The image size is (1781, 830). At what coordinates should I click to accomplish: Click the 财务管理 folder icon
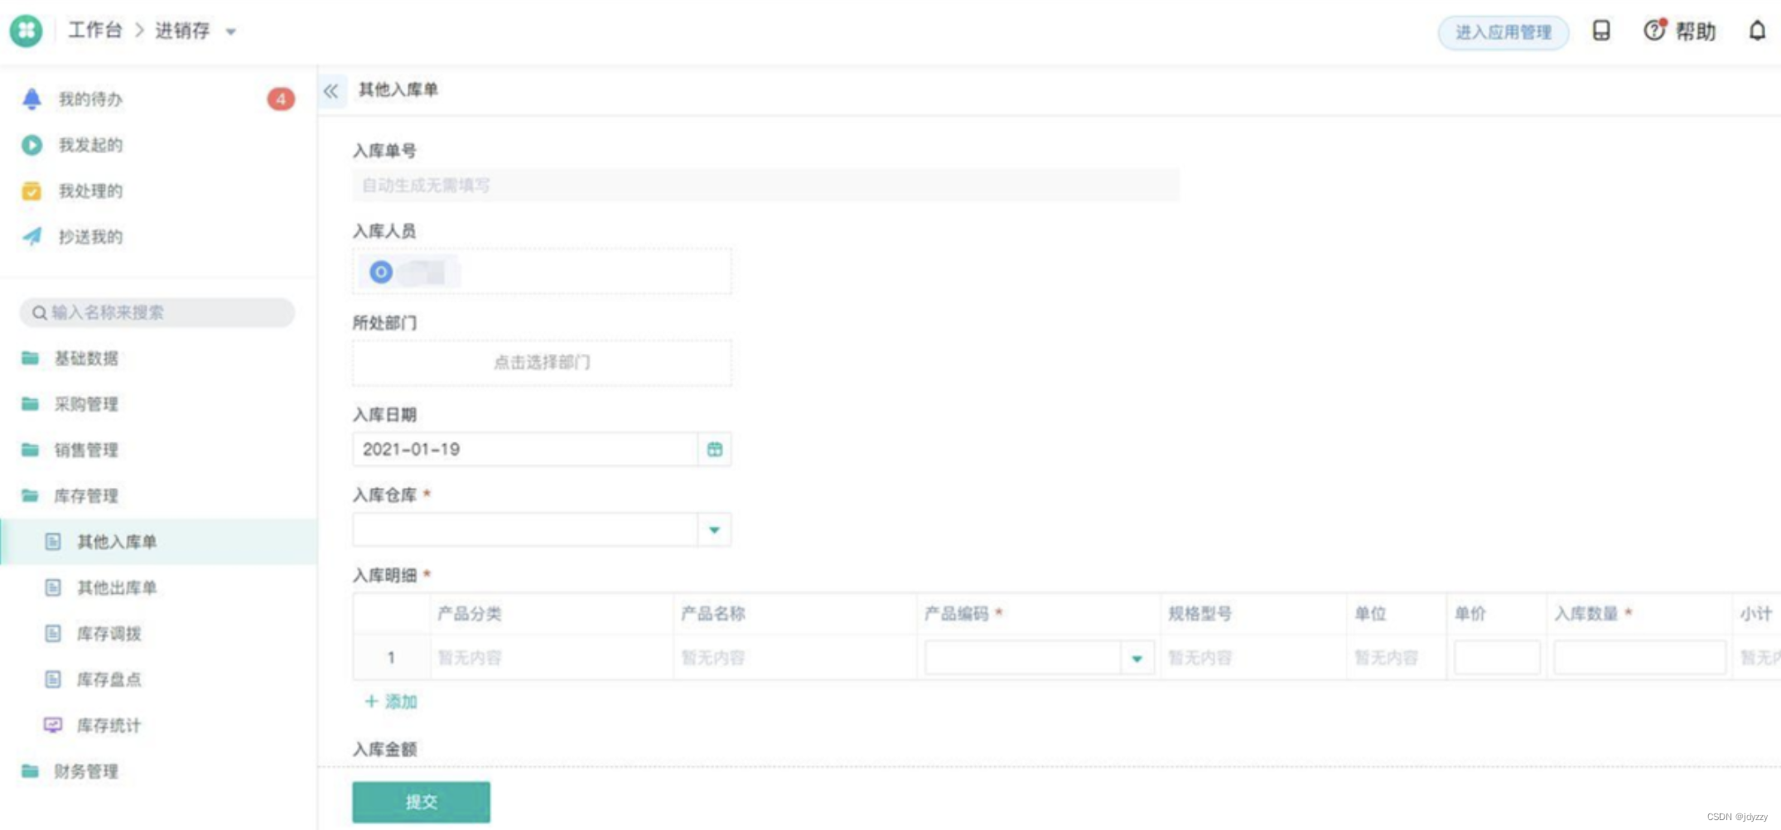pyautogui.click(x=30, y=771)
